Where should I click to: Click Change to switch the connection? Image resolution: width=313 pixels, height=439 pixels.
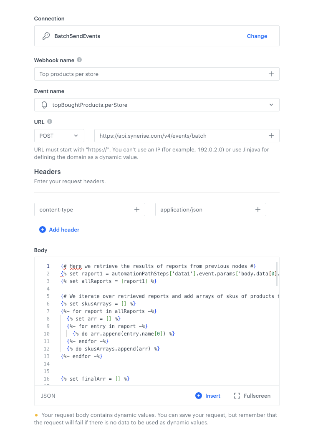[x=257, y=36]
